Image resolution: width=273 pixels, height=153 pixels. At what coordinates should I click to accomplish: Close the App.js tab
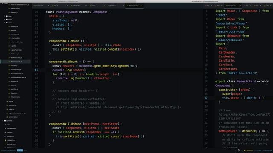pos(67,6)
